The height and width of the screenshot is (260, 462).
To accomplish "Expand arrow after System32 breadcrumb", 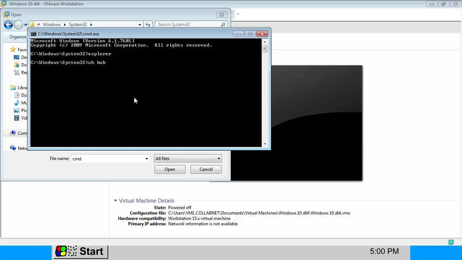I will (91, 25).
